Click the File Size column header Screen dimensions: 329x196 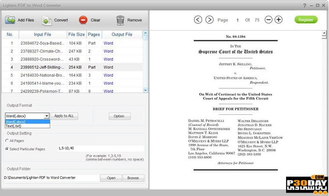(77, 34)
